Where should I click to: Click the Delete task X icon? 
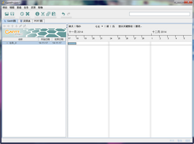point(28,14)
